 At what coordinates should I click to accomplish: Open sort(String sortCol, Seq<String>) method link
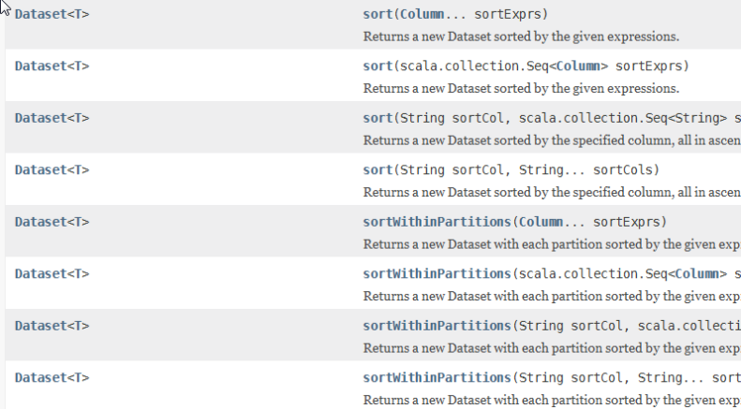[x=377, y=119]
